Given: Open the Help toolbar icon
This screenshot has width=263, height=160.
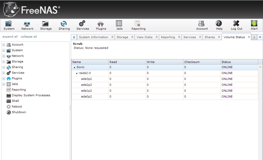Looking at the screenshot, I should click(219, 25).
